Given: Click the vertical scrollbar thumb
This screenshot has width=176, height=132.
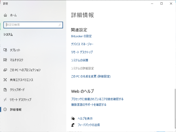Looking at the screenshot, I should [175, 109].
